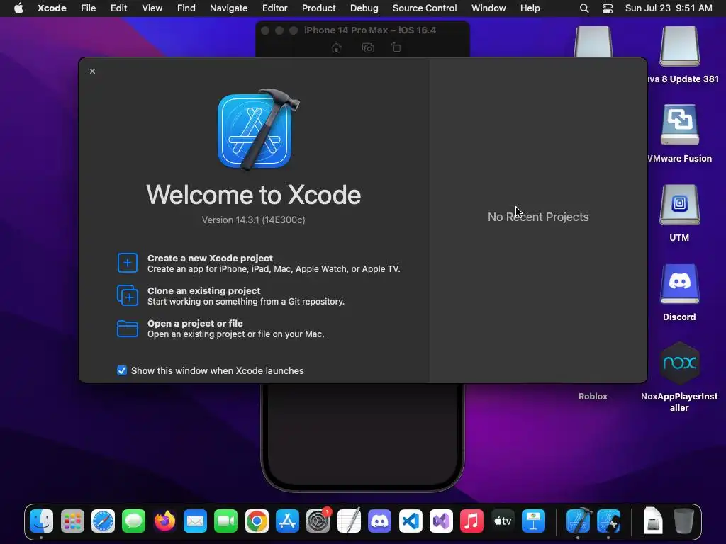The image size is (726, 544).
Task: Open System Settings from the Dock
Action: click(318, 521)
